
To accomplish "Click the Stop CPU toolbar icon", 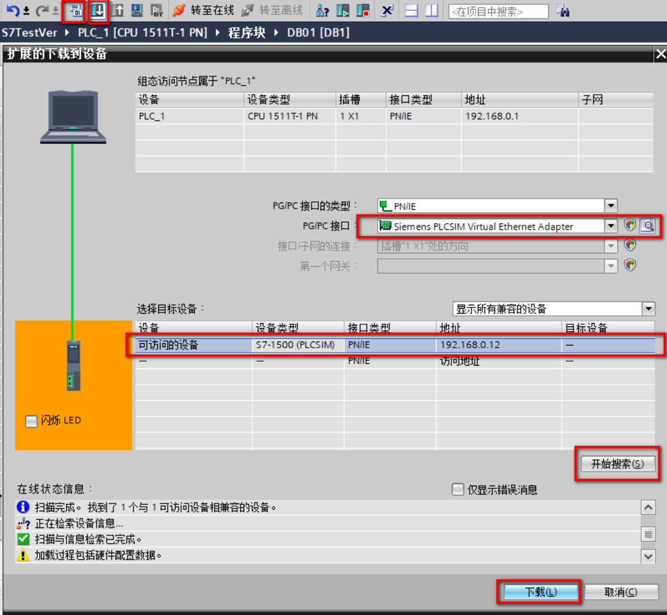I will click(x=363, y=11).
